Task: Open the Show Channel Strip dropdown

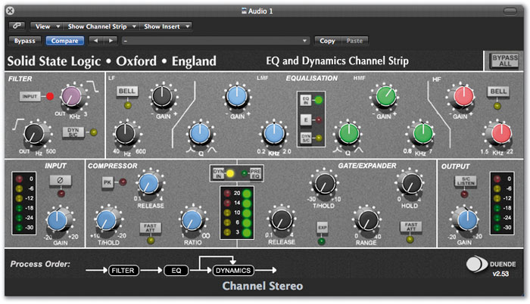Action: (101, 26)
